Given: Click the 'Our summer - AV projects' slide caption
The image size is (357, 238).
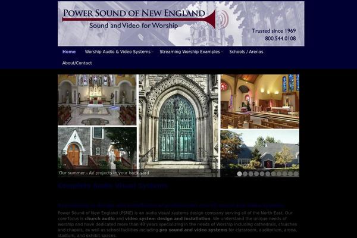Looking at the screenshot, I should pyautogui.click(x=104, y=173).
